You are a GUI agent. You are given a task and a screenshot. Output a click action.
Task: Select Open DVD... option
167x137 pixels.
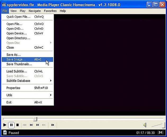28,29
